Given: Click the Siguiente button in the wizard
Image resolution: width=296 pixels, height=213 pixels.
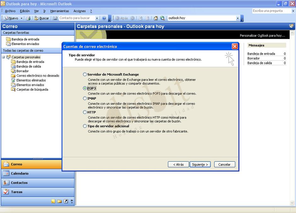Looking at the screenshot, I should coord(200,164).
